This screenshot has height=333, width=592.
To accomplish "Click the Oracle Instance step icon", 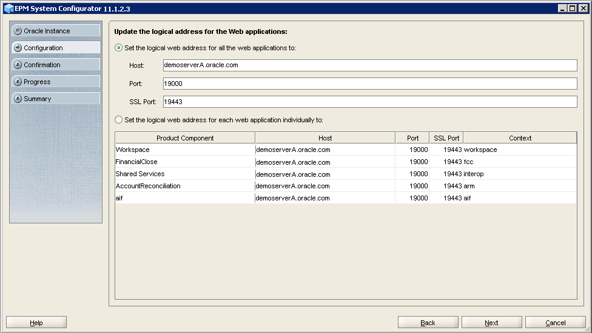I will click(18, 31).
